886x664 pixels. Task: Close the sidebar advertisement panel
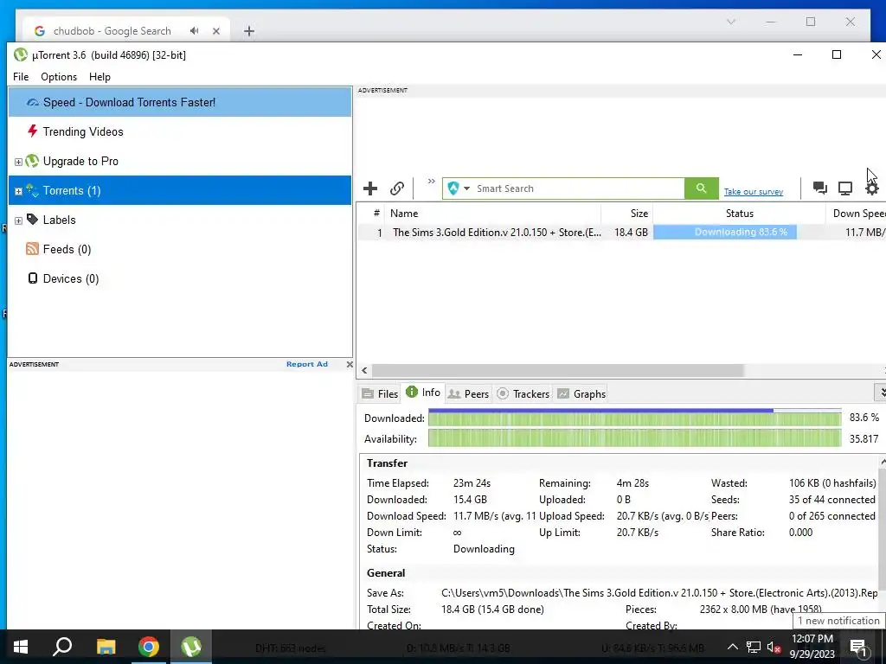click(350, 364)
